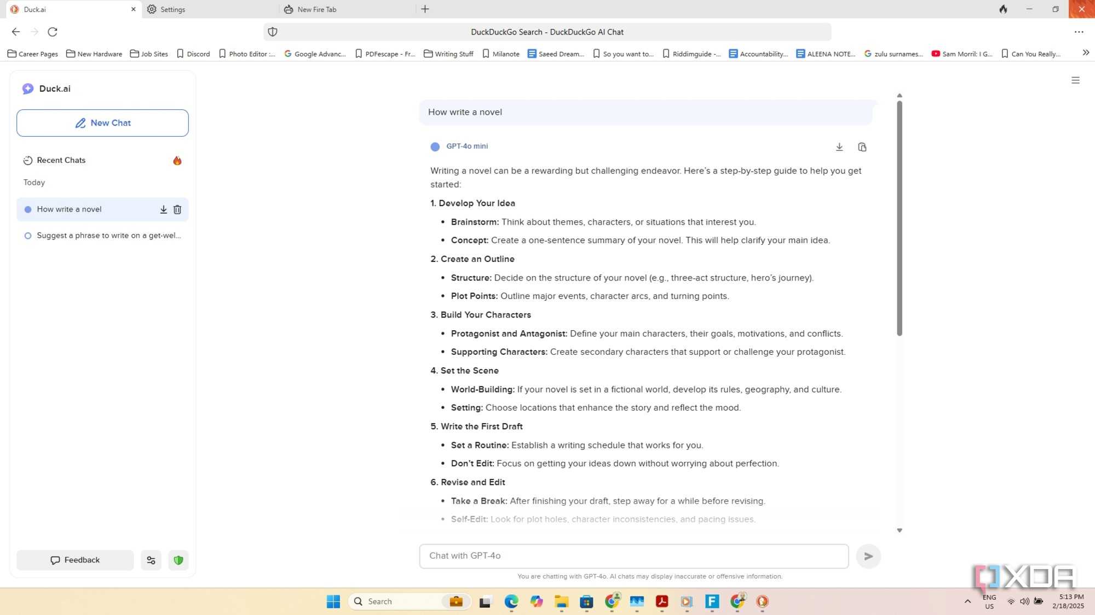Open the Photo Editor bookmark
This screenshot has width=1095, height=615.
click(247, 54)
